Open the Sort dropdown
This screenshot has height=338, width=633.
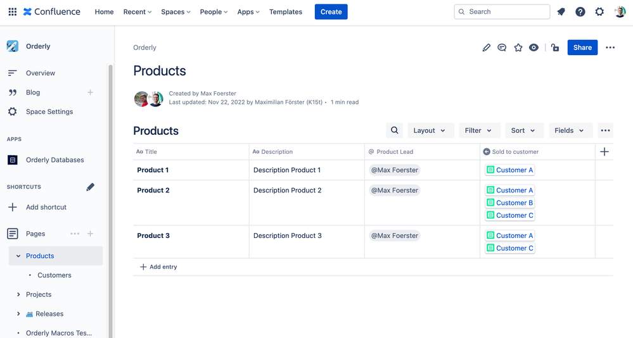(525, 130)
